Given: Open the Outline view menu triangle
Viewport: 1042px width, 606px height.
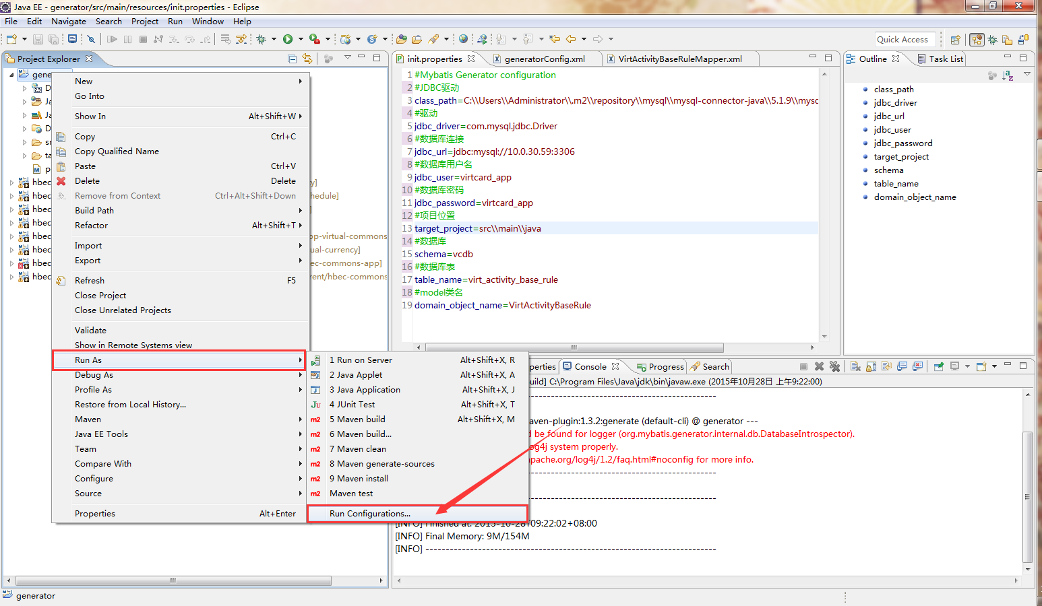Looking at the screenshot, I should click(x=1026, y=74).
